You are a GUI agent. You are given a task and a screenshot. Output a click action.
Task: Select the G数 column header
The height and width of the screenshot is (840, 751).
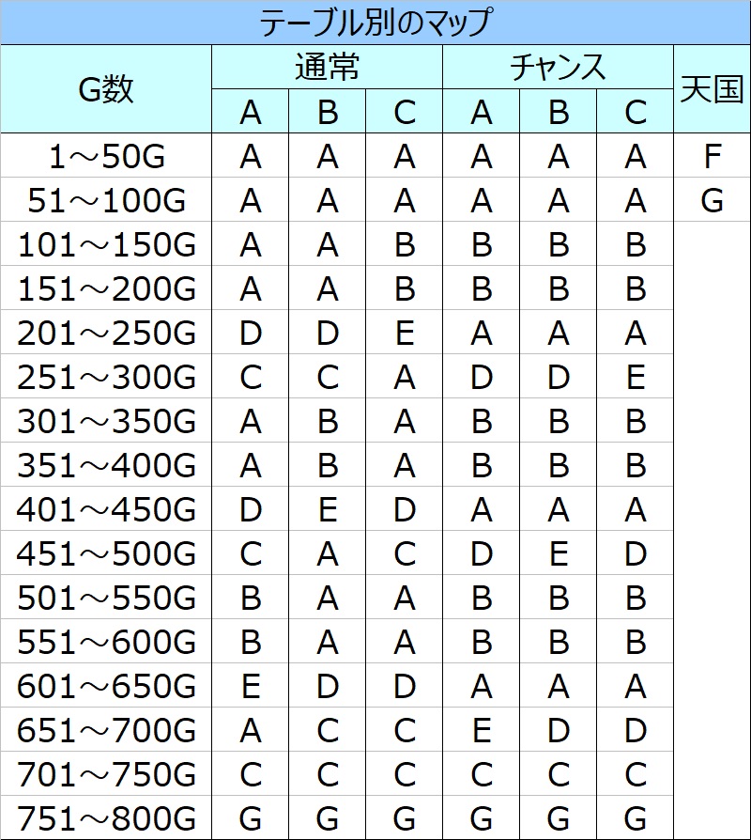(x=106, y=89)
